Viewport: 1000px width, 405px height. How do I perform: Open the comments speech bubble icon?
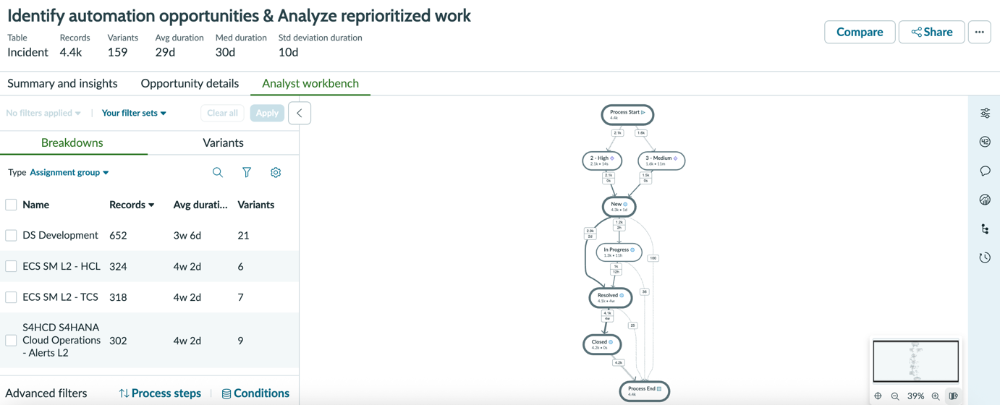tap(985, 171)
